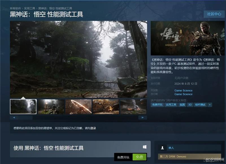Open the 社区中心 community hub button
This screenshot has height=164, width=226.
tap(214, 14)
